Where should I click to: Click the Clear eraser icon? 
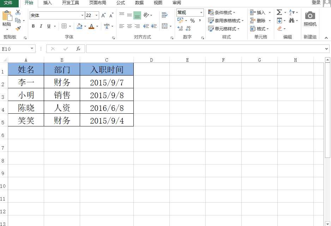(280, 29)
